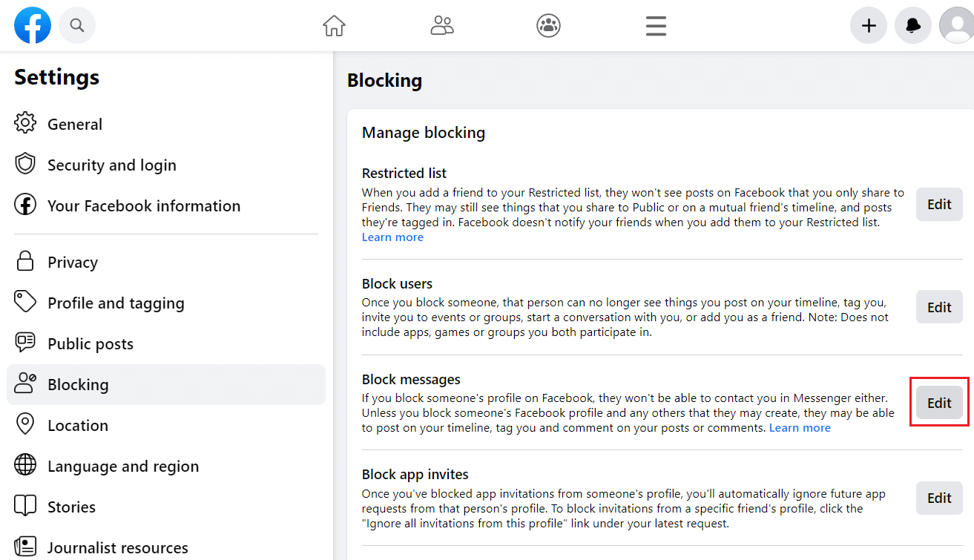Open Language and region settings
This screenshot has width=974, height=560.
[166, 466]
